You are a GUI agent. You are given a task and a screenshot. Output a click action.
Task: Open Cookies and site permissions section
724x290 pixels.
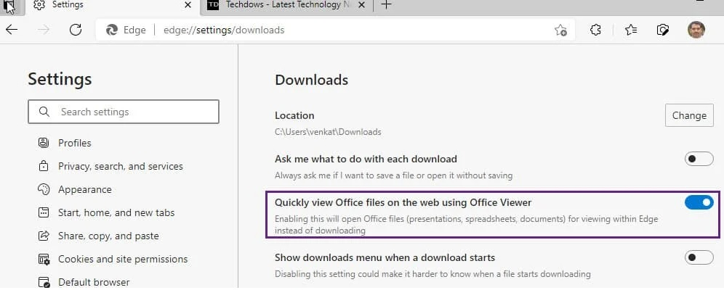click(x=123, y=259)
